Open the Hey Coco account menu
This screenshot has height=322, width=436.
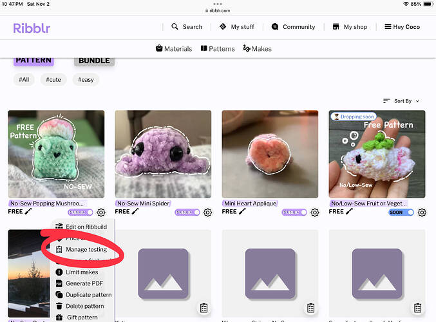pyautogui.click(x=402, y=27)
